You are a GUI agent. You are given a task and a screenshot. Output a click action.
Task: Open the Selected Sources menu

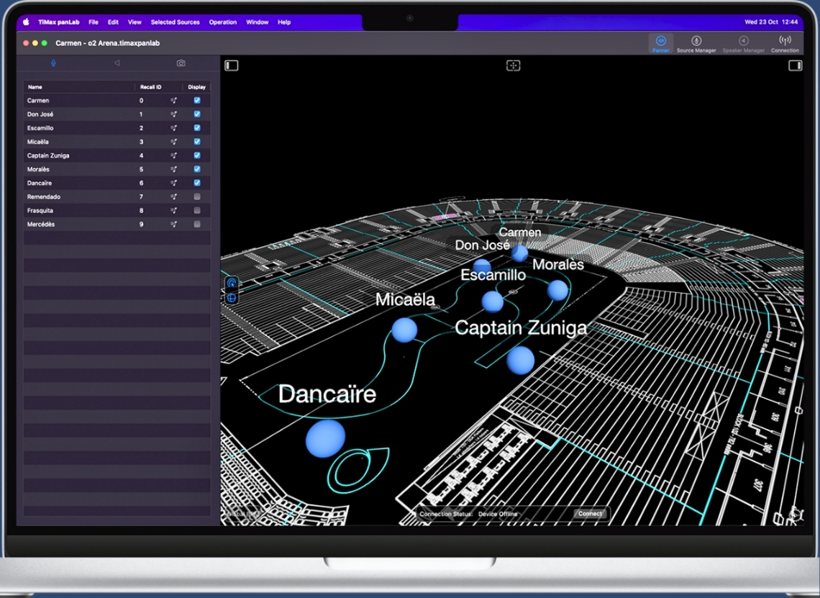click(x=175, y=22)
